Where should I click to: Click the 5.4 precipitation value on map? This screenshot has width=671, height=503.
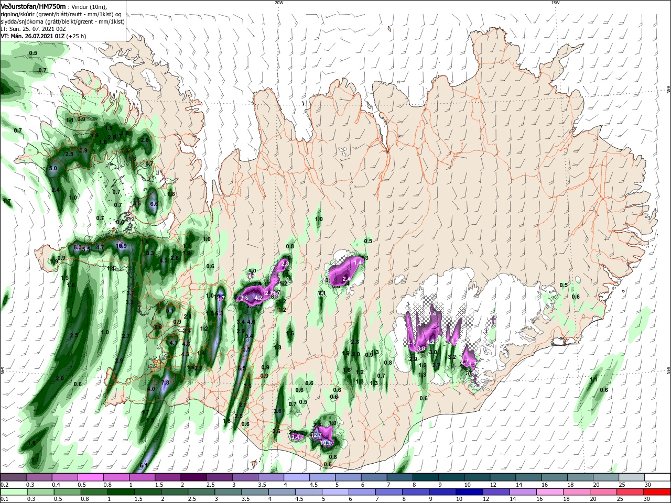pyautogui.click(x=250, y=336)
